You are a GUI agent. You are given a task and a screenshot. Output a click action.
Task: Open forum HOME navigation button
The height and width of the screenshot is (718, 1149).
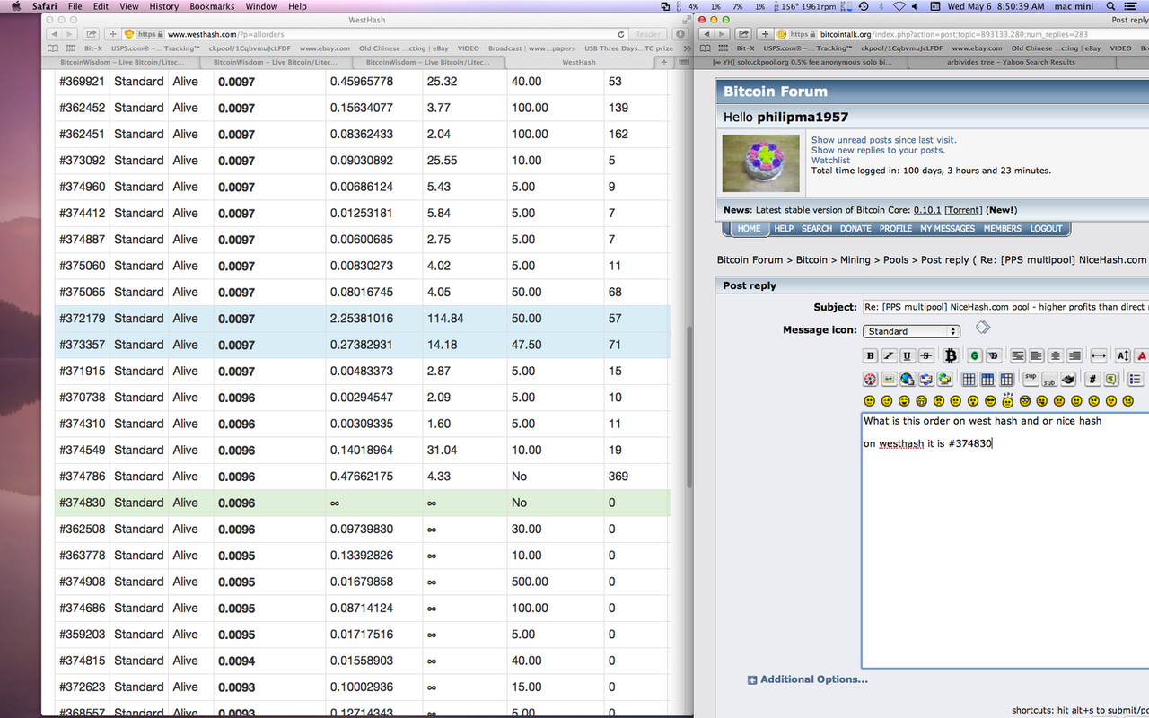[x=749, y=229]
